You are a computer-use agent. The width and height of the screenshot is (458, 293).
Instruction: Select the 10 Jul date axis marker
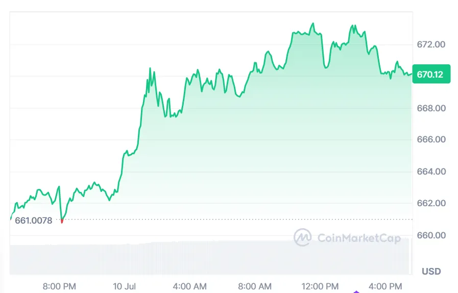pos(124,286)
